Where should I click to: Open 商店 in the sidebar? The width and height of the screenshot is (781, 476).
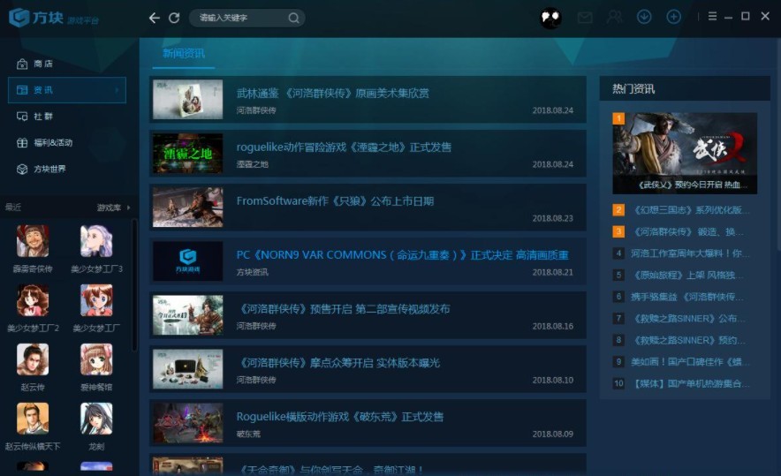(43, 64)
